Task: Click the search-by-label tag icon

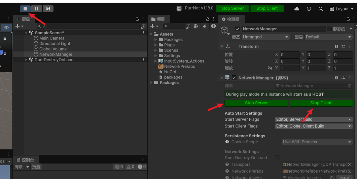Action: click(x=205, y=26)
